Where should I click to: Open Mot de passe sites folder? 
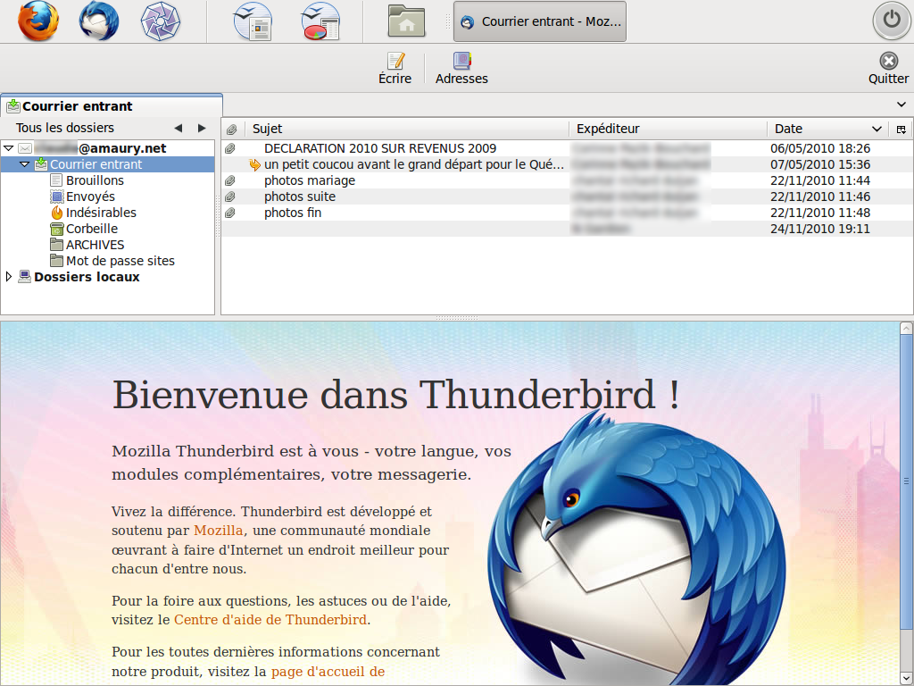coord(120,261)
